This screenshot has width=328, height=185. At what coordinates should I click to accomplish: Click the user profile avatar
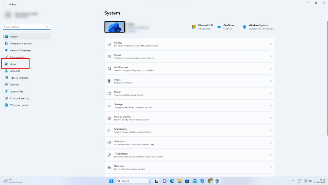click(x=8, y=14)
